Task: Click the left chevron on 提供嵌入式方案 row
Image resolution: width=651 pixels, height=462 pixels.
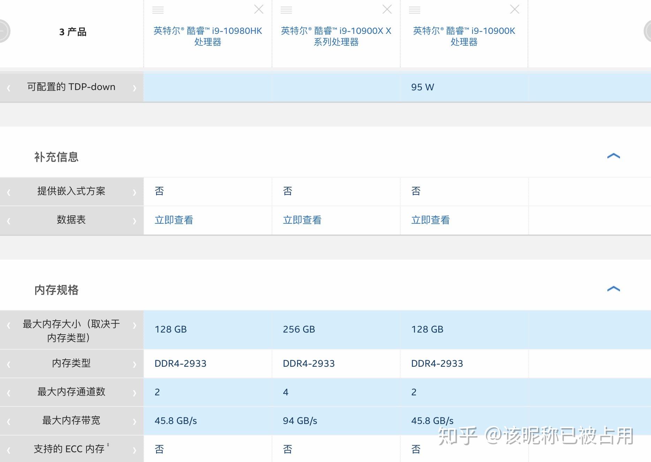Action: click(x=8, y=191)
